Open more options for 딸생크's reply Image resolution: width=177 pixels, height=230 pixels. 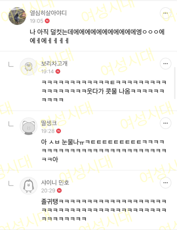coord(166,123)
